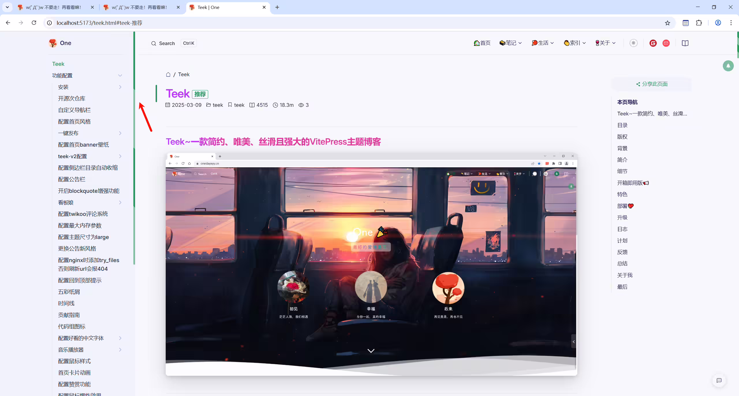The width and height of the screenshot is (739, 396).
Task: Open the 关于 navbar dropdown
Action: [x=605, y=43]
